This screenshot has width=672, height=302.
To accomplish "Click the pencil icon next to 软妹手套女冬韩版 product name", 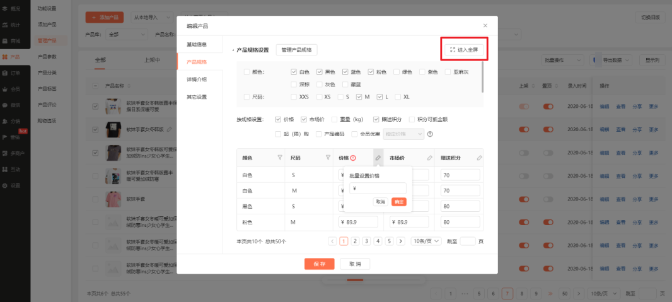I will [170, 129].
